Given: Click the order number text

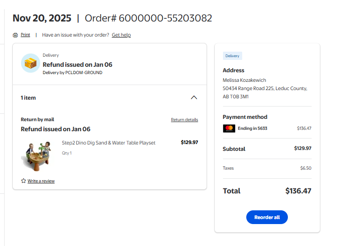Looking at the screenshot, I should [x=148, y=18].
